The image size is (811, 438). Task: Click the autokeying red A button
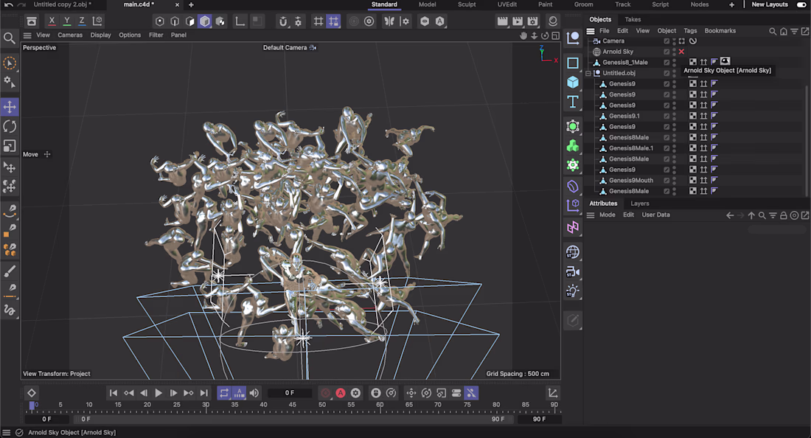[x=341, y=393]
